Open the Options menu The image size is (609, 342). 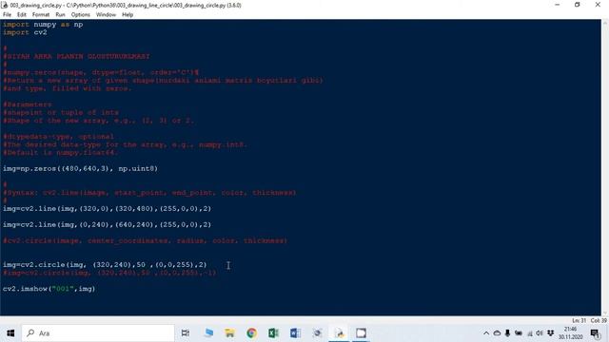coord(80,15)
